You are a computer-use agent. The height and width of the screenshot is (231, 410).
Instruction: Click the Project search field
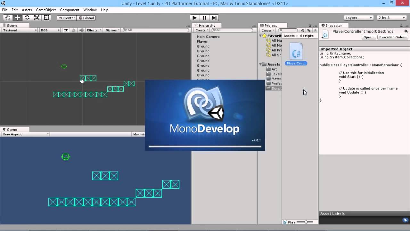(288, 30)
